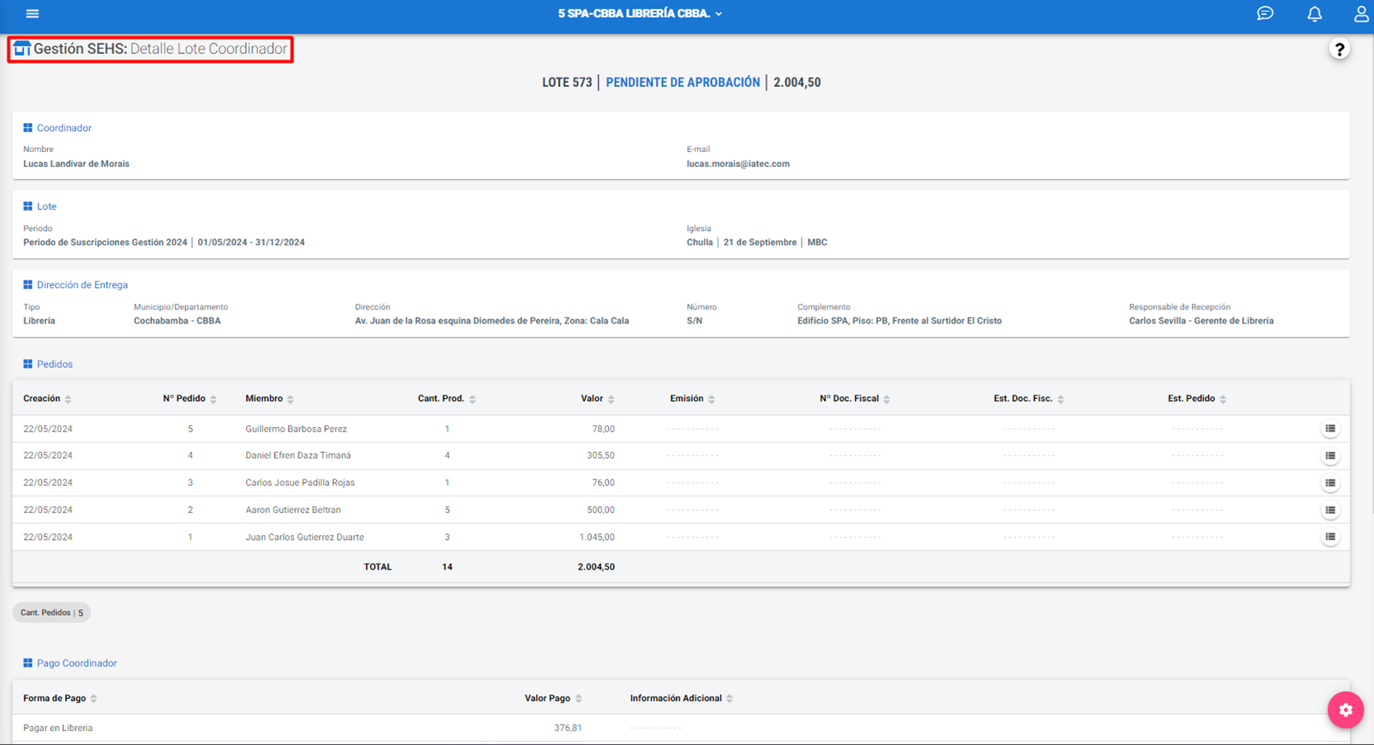This screenshot has width=1374, height=745.
Task: Sort orders by Emisión column
Action: coord(692,399)
